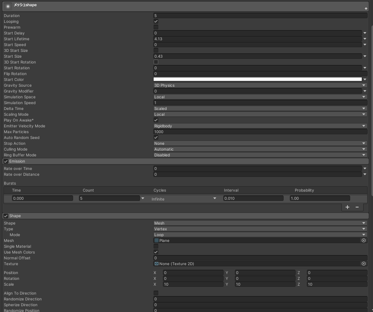Toggle Use Mesh Colors checkbox
The image size is (373, 312).
click(156, 252)
